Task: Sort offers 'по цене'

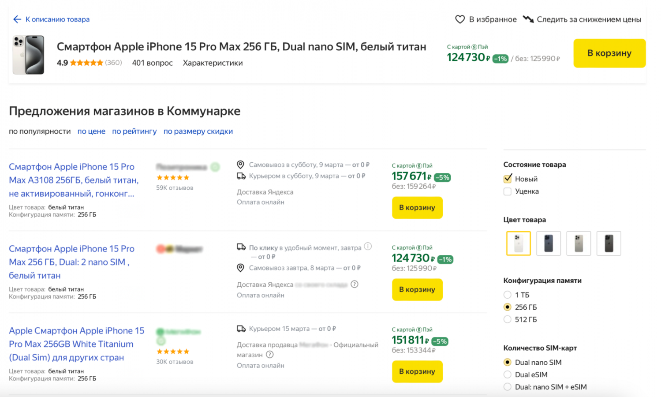Action: click(x=91, y=131)
